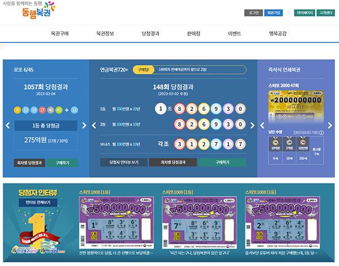The width and height of the screenshot is (339, 266).
Task: Click the 당첨자 인터뷰 heading
Action: 38,193
